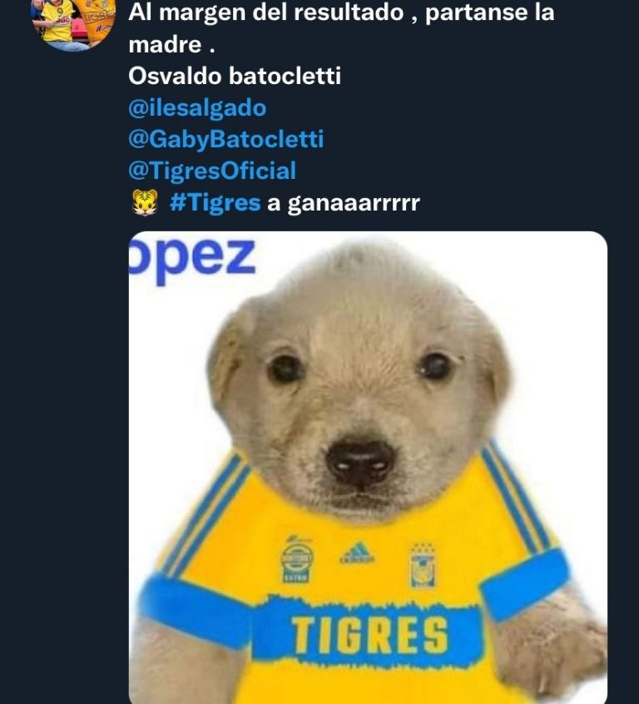Screen dimensions: 639x704
Task: Click the puppy's eye on the image's left side
Action: [x=286, y=367]
